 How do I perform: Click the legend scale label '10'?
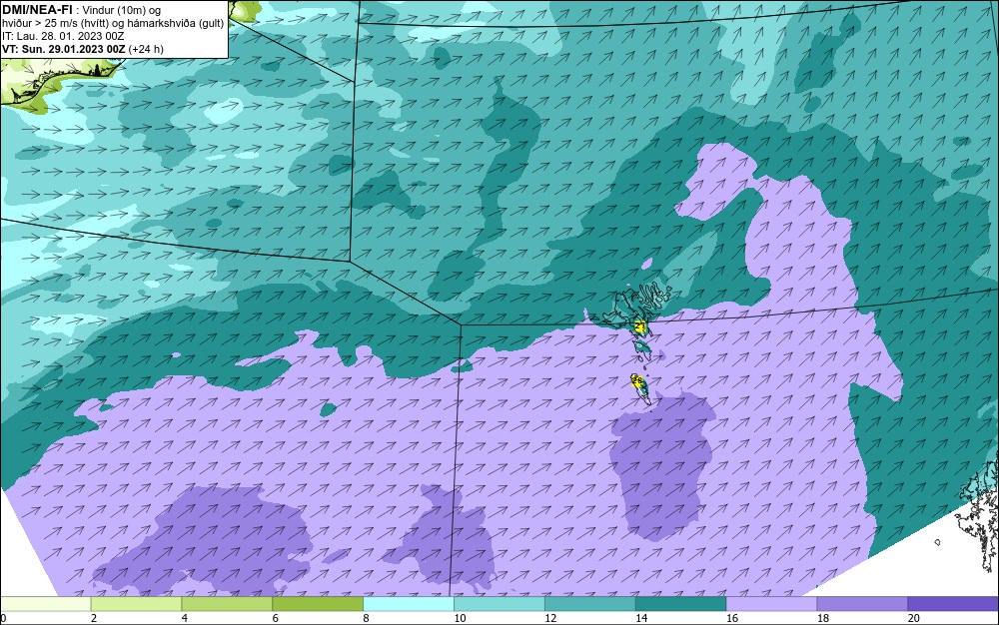point(460,618)
